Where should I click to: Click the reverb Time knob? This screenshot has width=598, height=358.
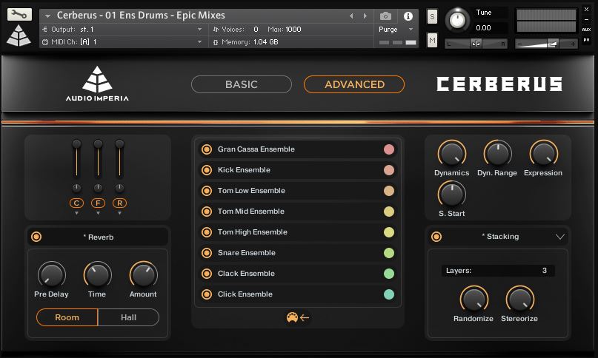click(97, 275)
